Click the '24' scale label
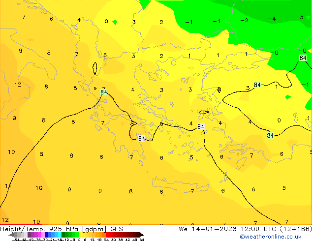Screen dimensions: 312x241 pyautogui.click(x=106, y=240)
